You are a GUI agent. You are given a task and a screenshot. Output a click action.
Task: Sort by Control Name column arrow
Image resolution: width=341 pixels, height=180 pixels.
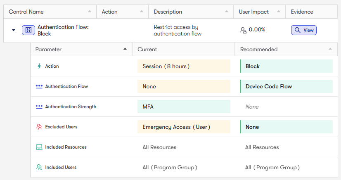coord(90,12)
